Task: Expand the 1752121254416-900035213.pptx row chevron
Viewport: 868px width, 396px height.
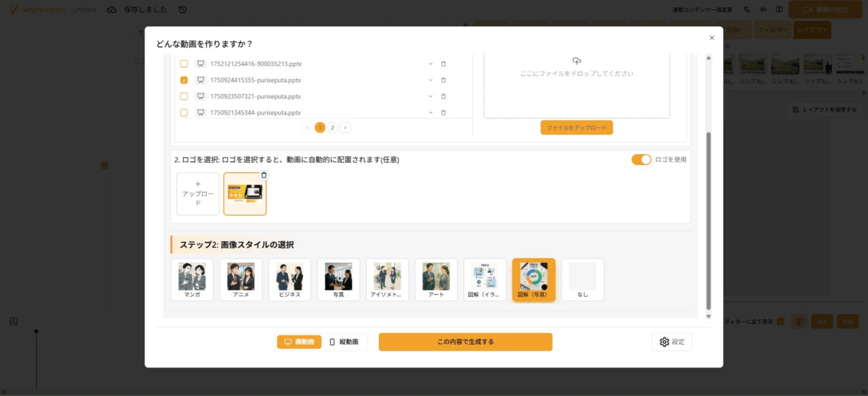Action: click(x=430, y=64)
